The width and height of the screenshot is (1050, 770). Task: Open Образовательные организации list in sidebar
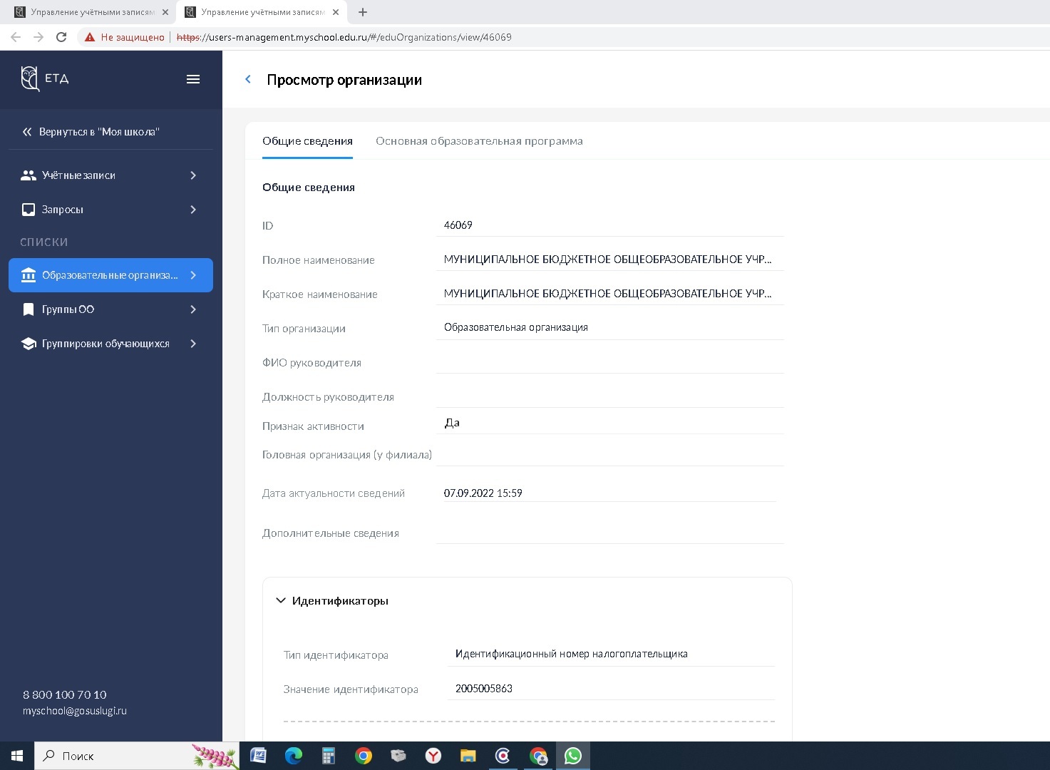click(x=110, y=275)
